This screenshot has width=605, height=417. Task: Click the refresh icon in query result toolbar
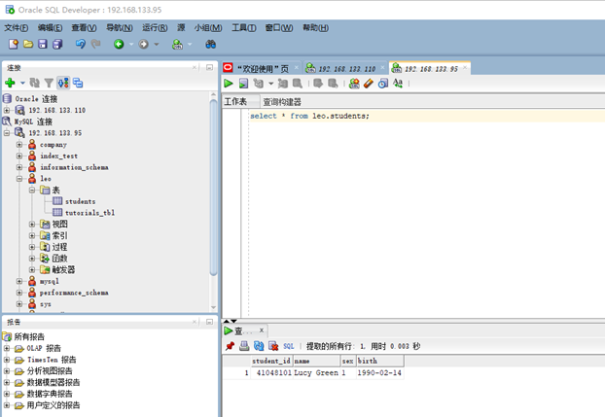tap(259, 346)
